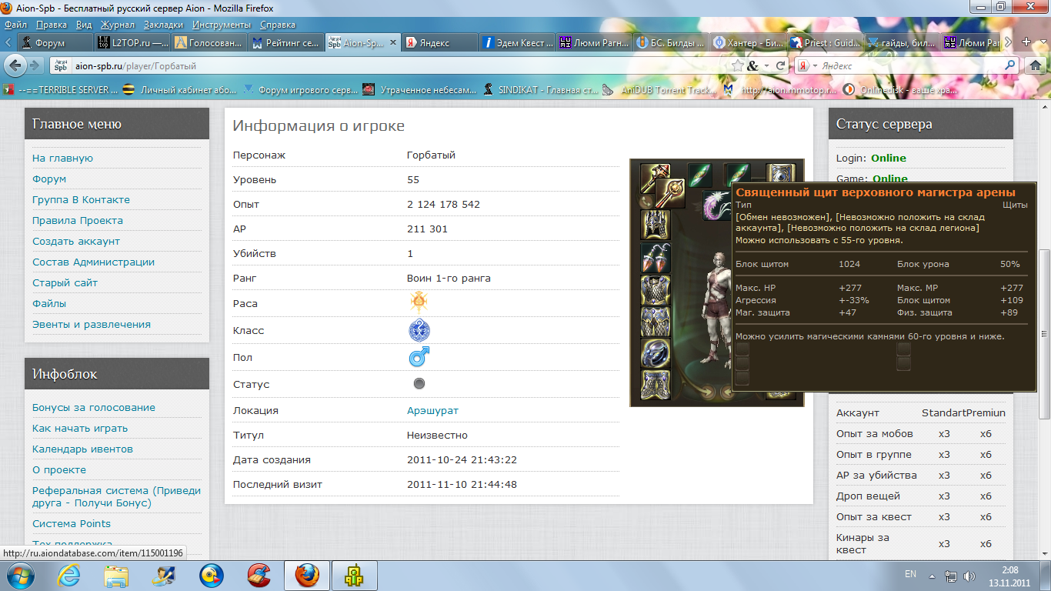Open На главную in main menu
The width and height of the screenshot is (1051, 591).
pyautogui.click(x=62, y=158)
